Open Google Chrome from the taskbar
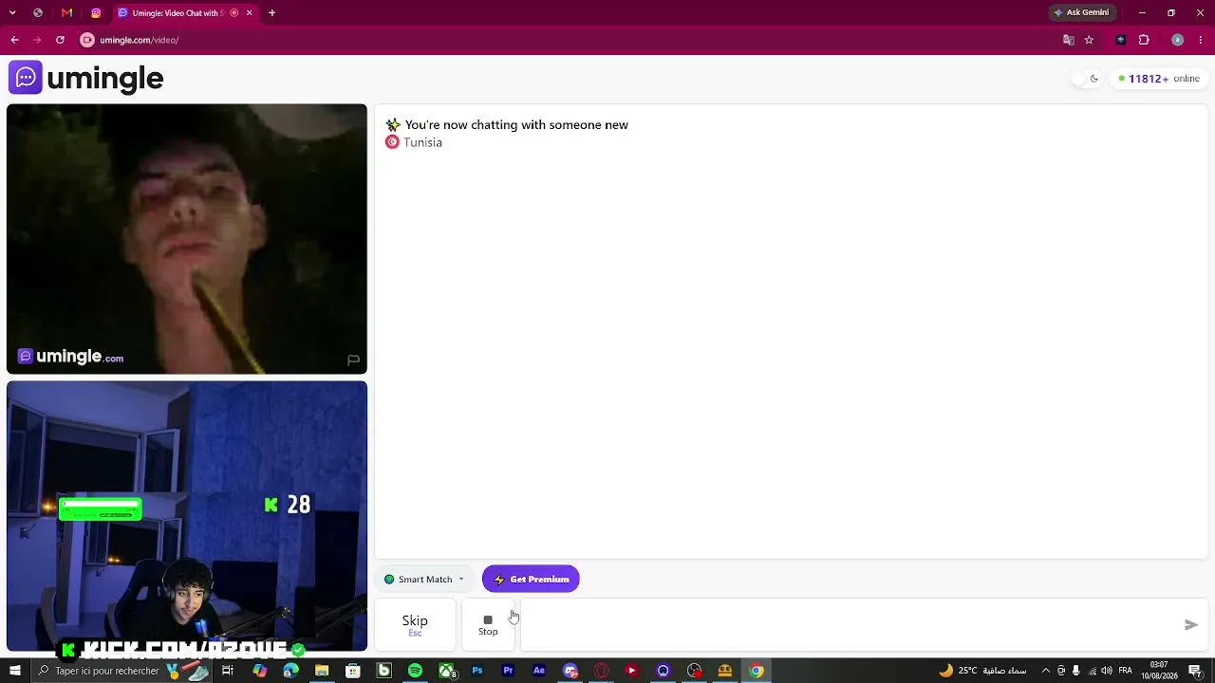 pyautogui.click(x=757, y=671)
